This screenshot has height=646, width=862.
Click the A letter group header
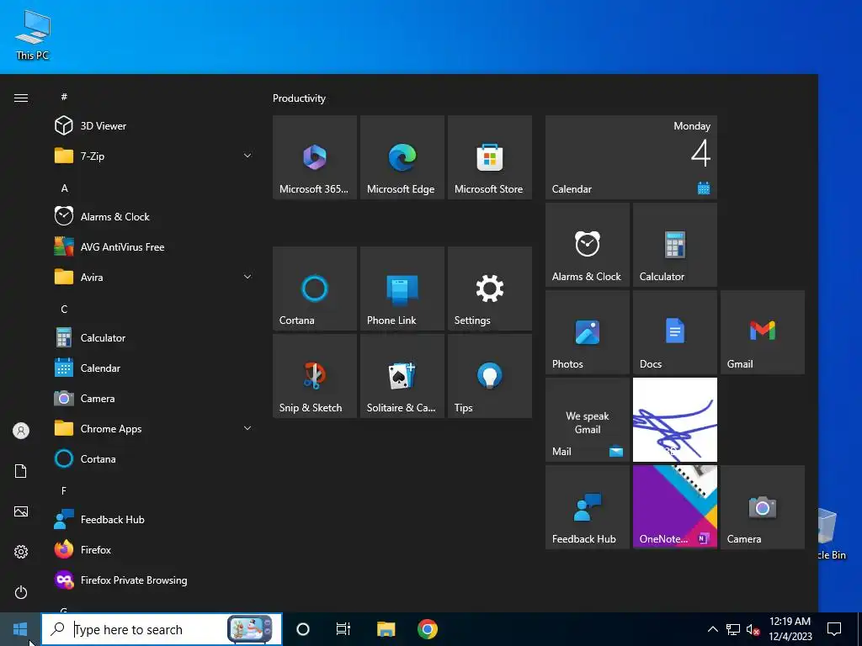[x=64, y=188]
